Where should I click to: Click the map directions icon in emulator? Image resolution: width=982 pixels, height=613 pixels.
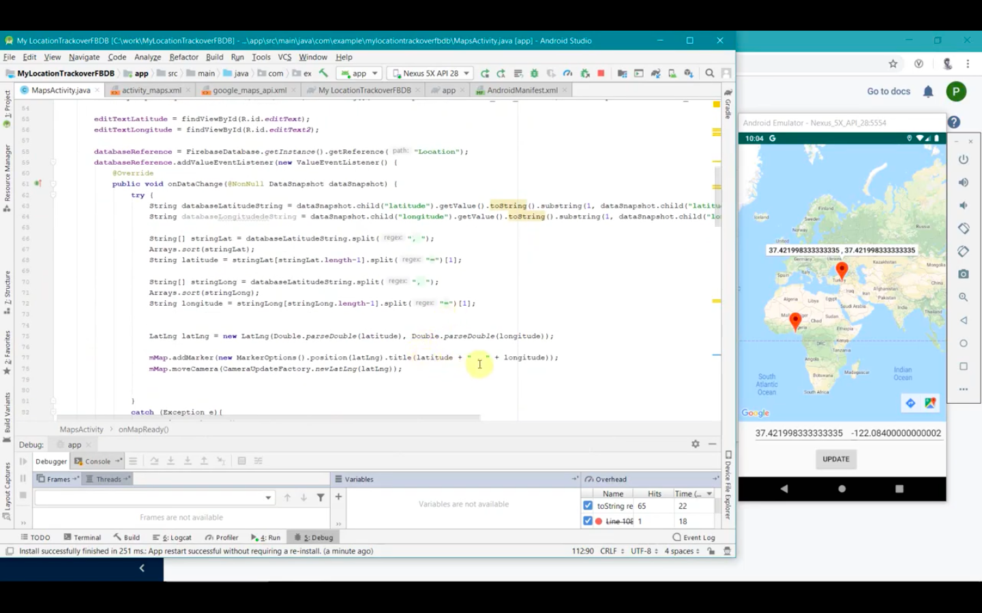tap(910, 403)
